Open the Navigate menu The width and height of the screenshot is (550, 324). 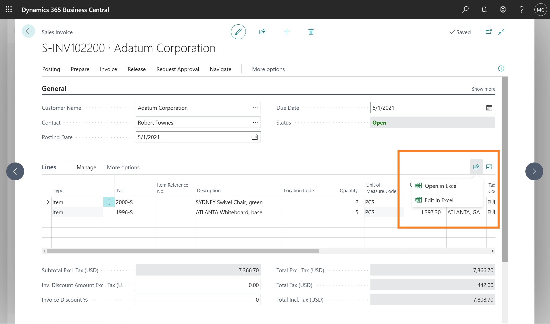click(x=220, y=69)
